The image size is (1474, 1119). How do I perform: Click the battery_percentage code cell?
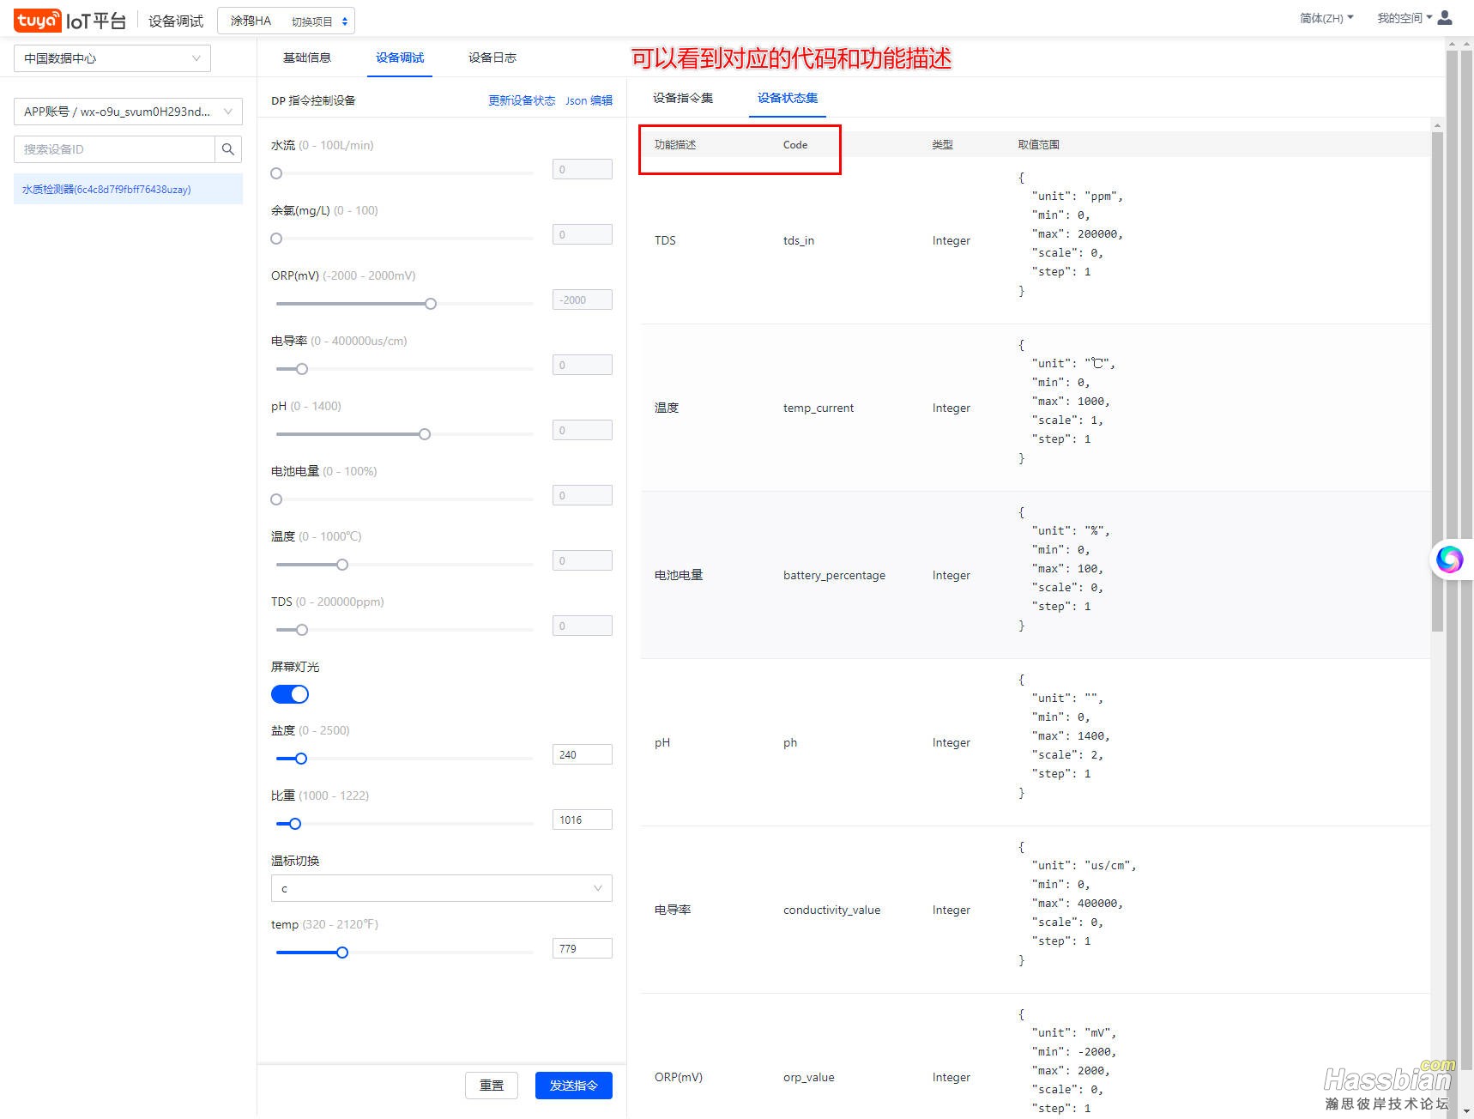834,575
